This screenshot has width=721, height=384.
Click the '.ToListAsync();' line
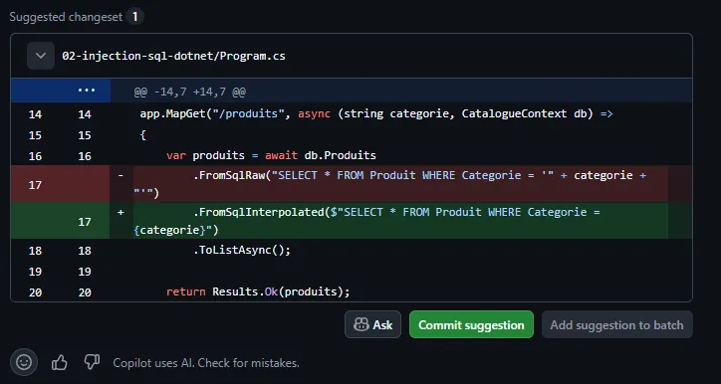pyautogui.click(x=242, y=250)
